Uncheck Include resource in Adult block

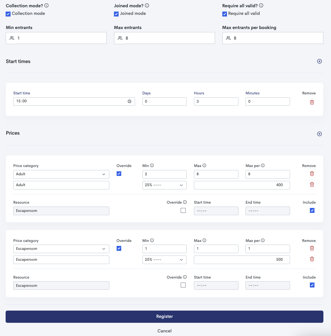[312, 211]
